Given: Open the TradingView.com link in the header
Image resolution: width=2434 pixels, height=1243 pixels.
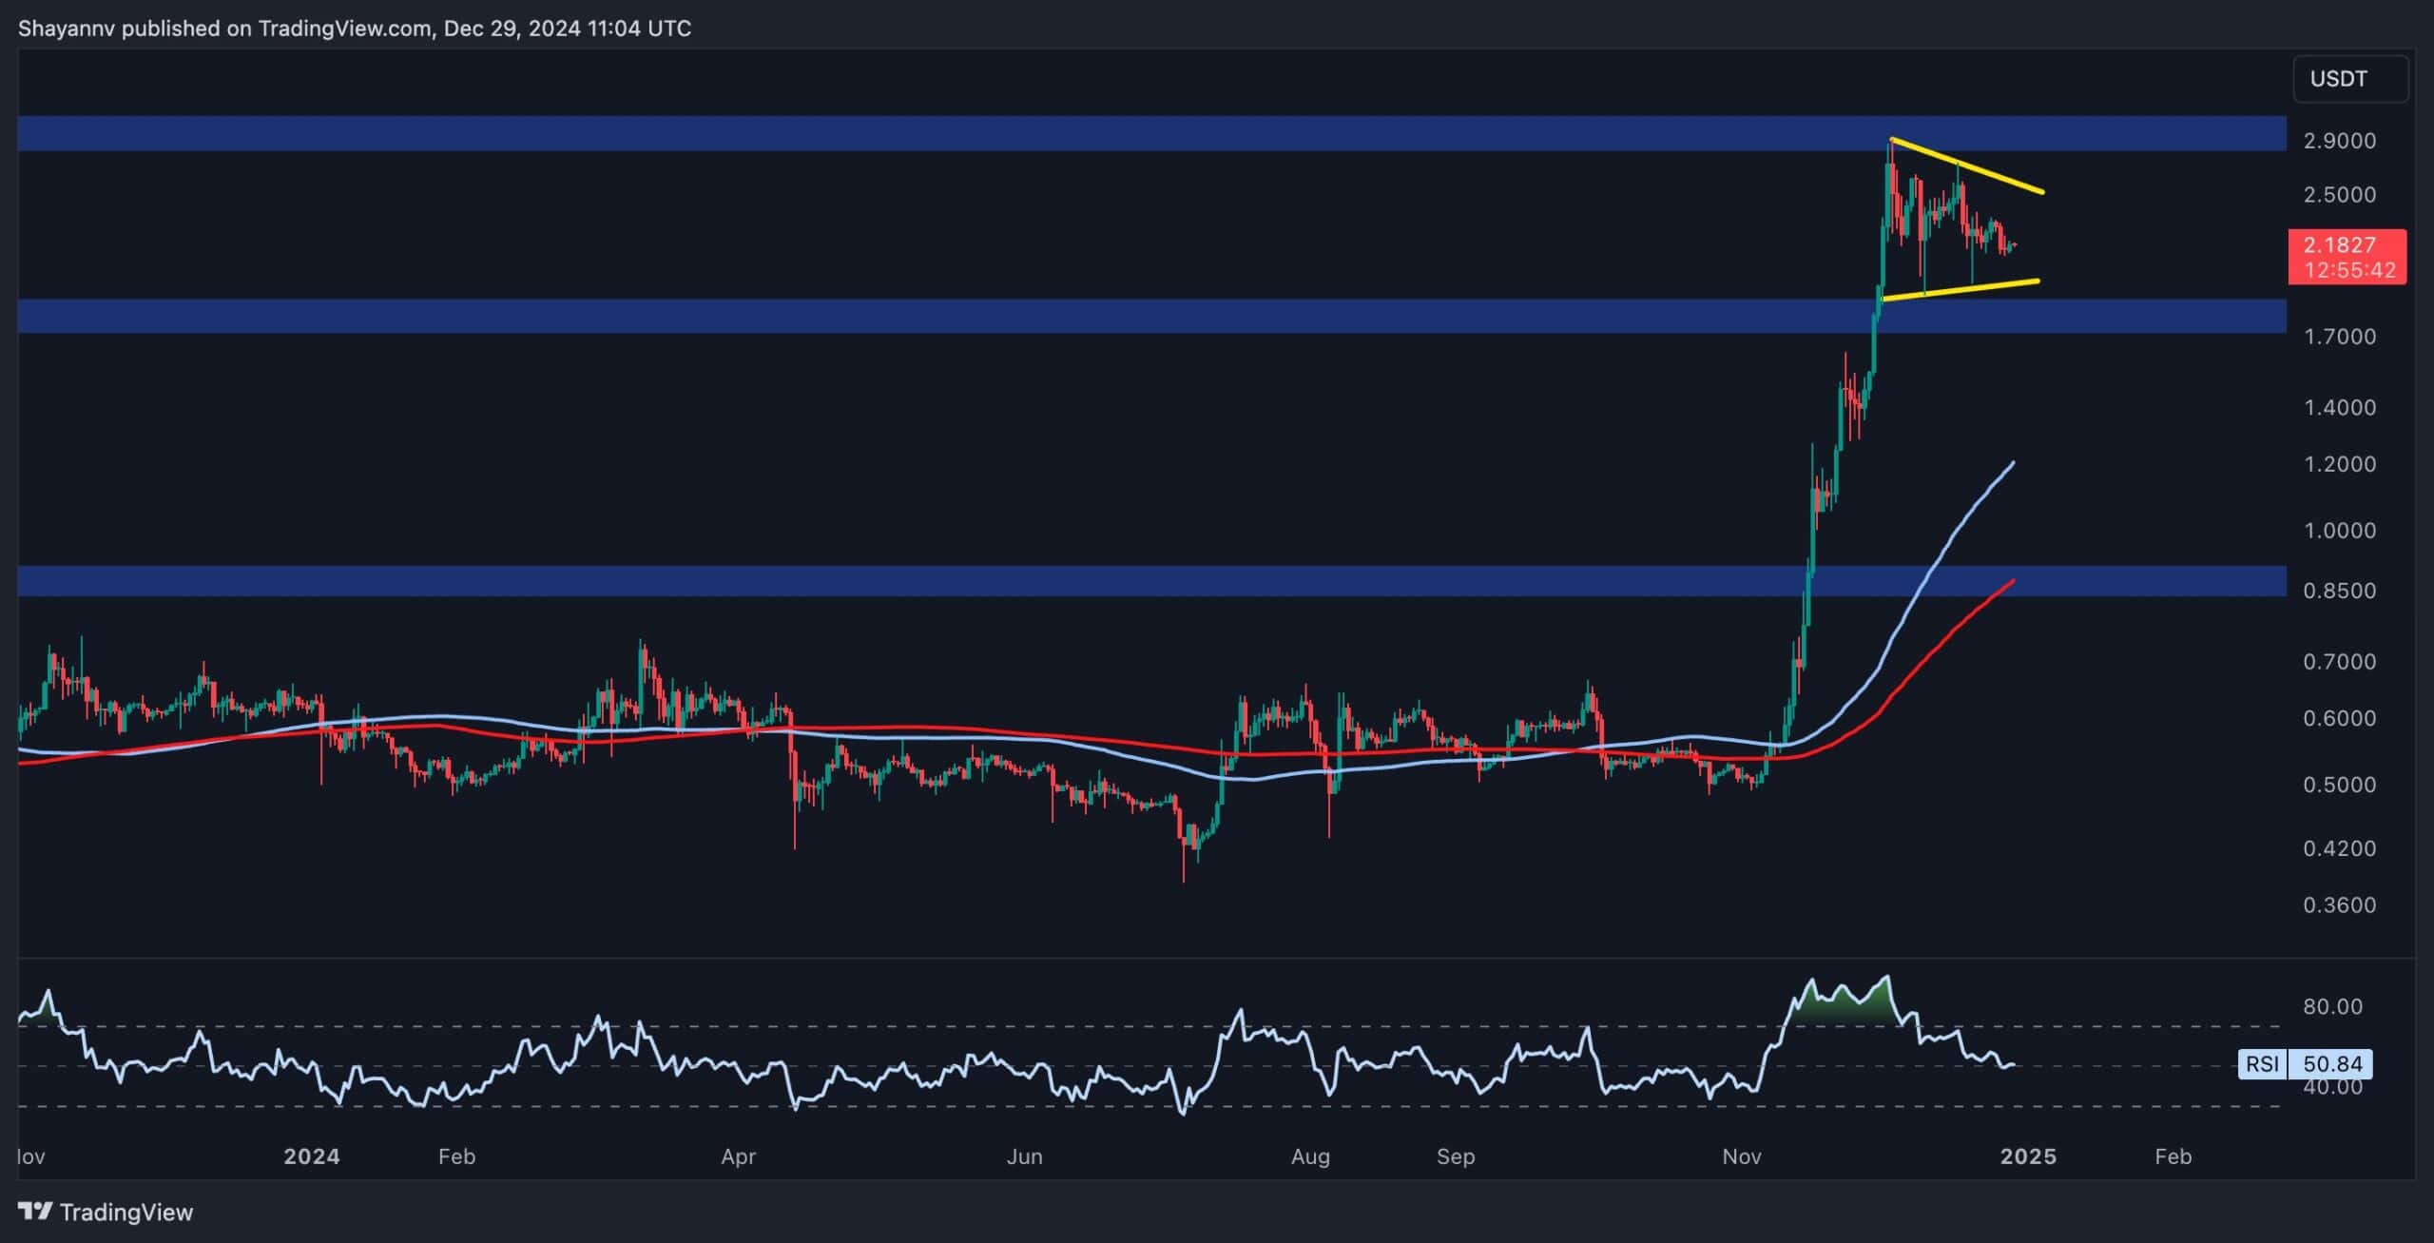Looking at the screenshot, I should (338, 28).
